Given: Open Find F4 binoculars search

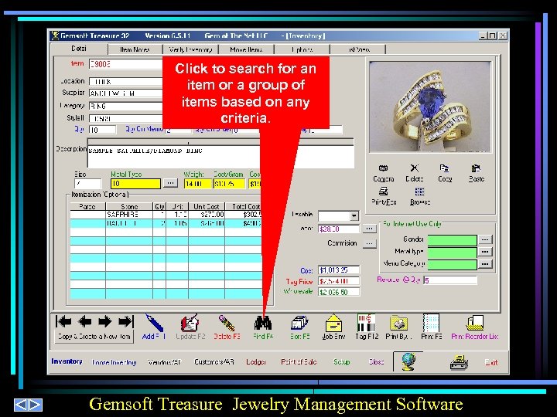Looking at the screenshot, I should click(263, 323).
